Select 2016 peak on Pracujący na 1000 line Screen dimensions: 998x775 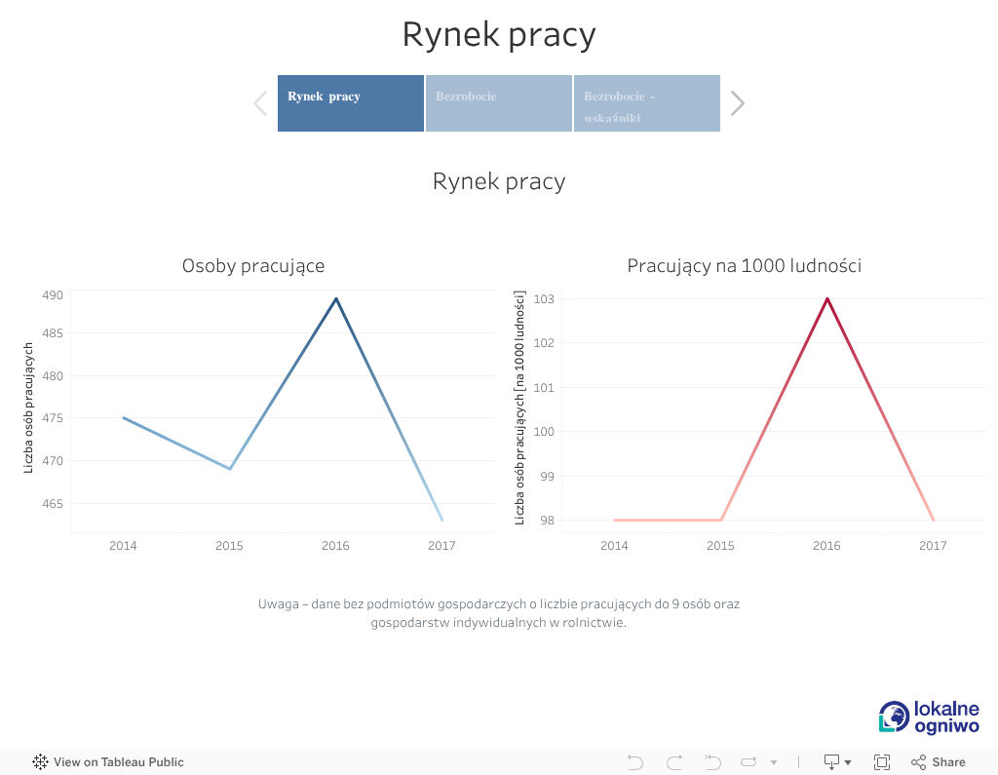pos(827,298)
